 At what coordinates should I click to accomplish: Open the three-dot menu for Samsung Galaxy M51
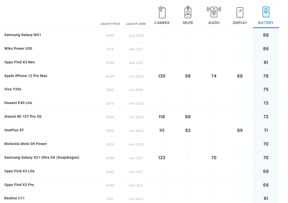tap(283, 35)
